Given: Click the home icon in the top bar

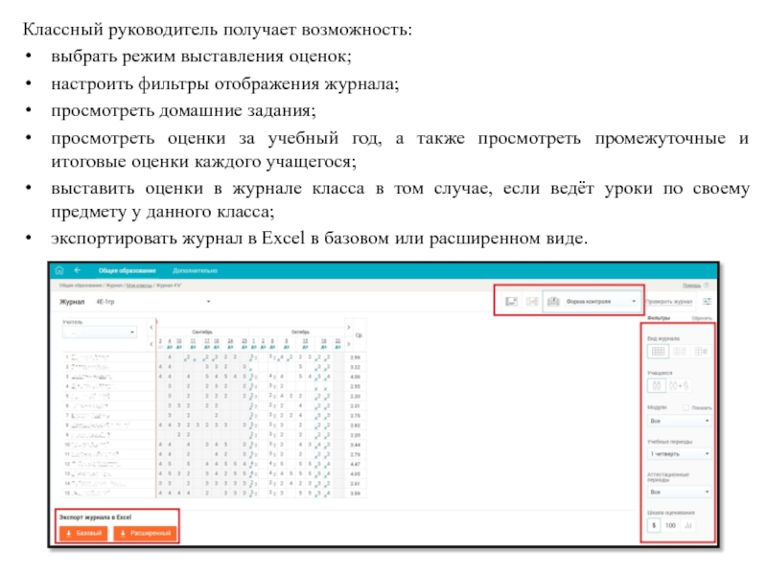Looking at the screenshot, I should tap(59, 271).
